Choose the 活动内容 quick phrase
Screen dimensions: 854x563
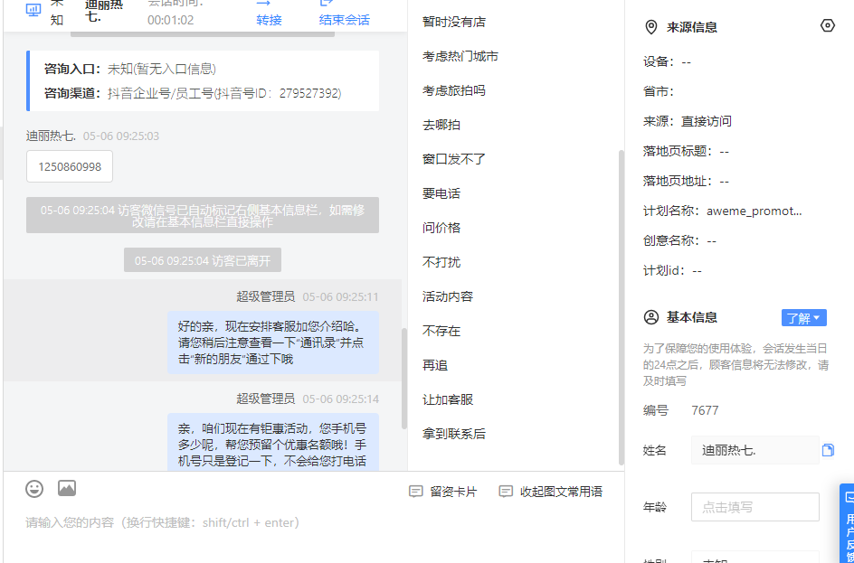448,296
